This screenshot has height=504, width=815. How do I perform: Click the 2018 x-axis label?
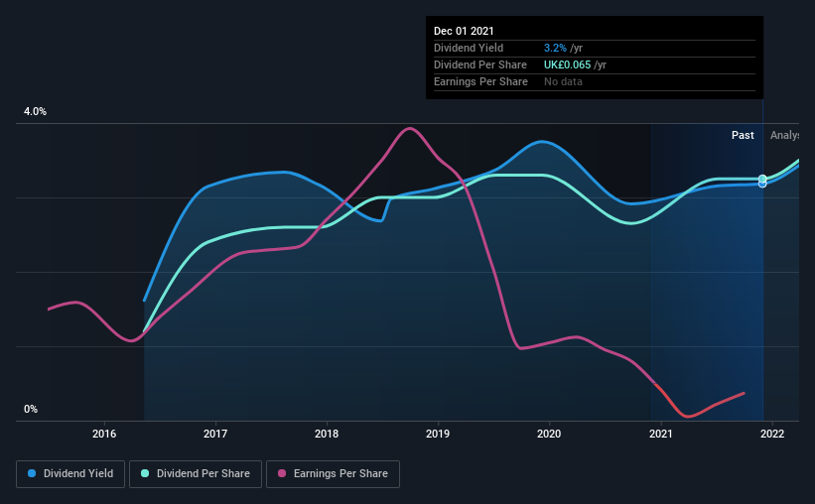tap(327, 434)
